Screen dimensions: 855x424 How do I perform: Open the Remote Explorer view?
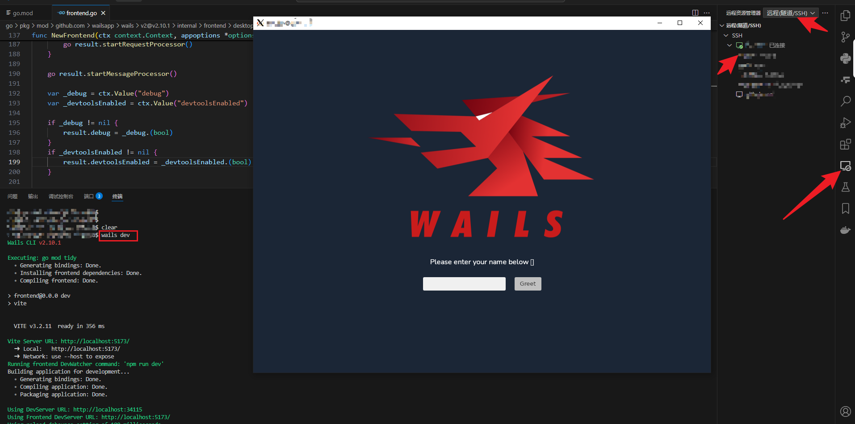845,166
